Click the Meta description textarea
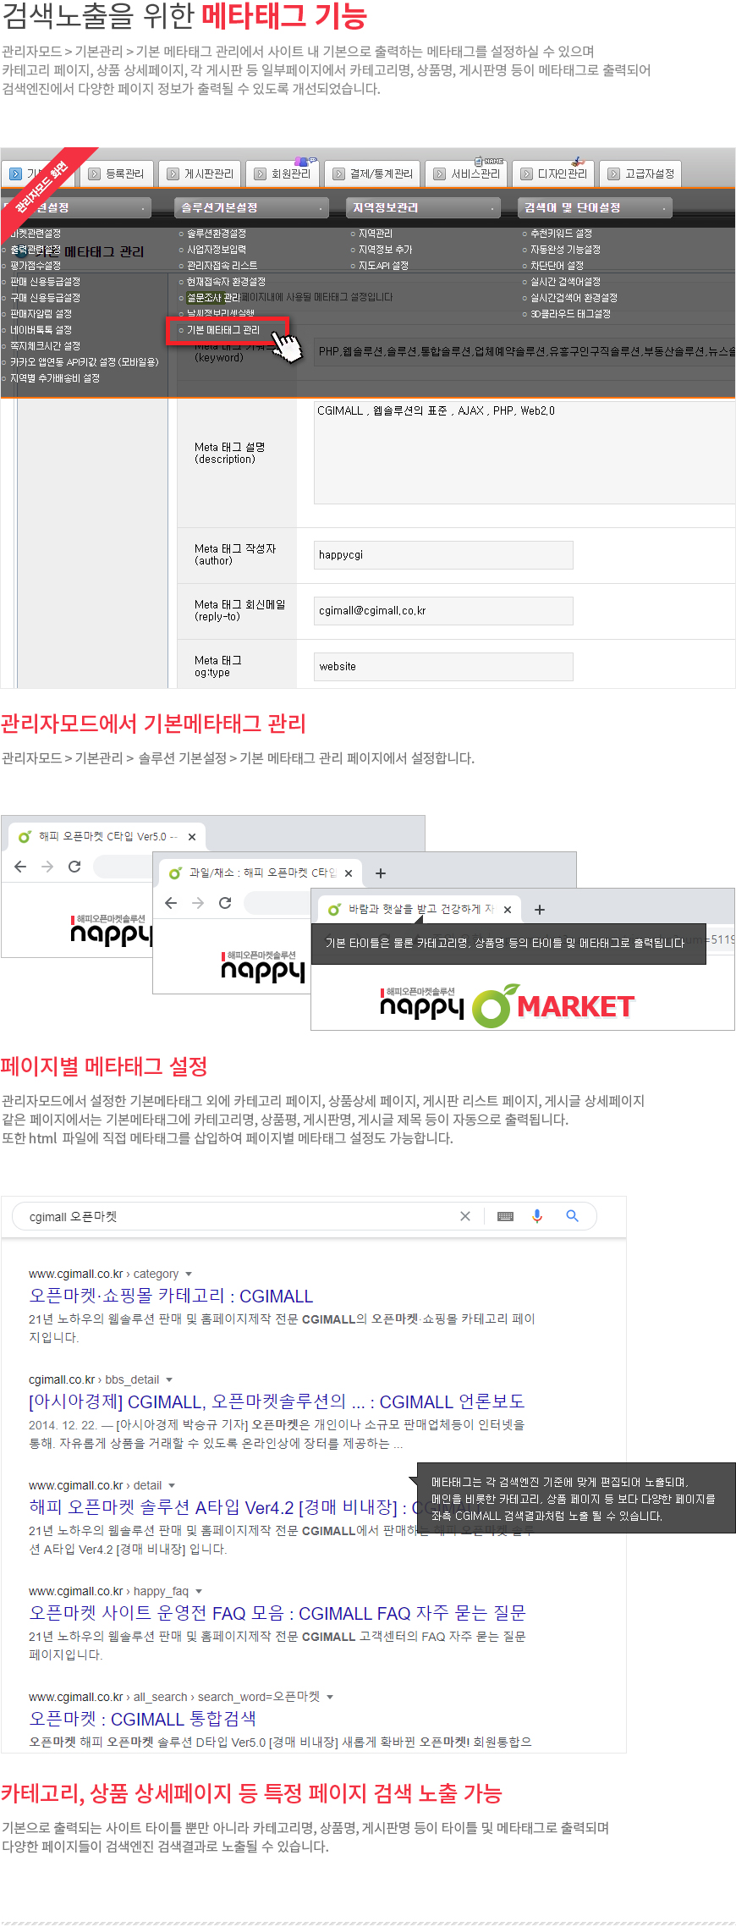 coord(525,453)
